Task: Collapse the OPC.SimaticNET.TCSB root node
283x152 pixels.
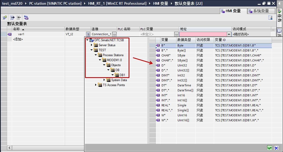Action: 87,40
